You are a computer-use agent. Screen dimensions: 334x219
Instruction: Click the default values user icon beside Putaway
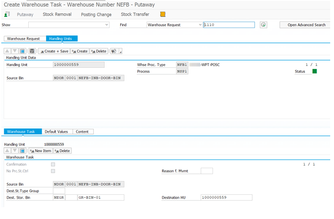point(7,14)
